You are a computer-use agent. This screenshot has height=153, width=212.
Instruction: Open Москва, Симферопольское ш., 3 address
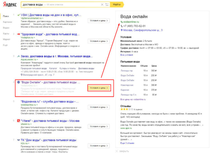tap(143, 30)
